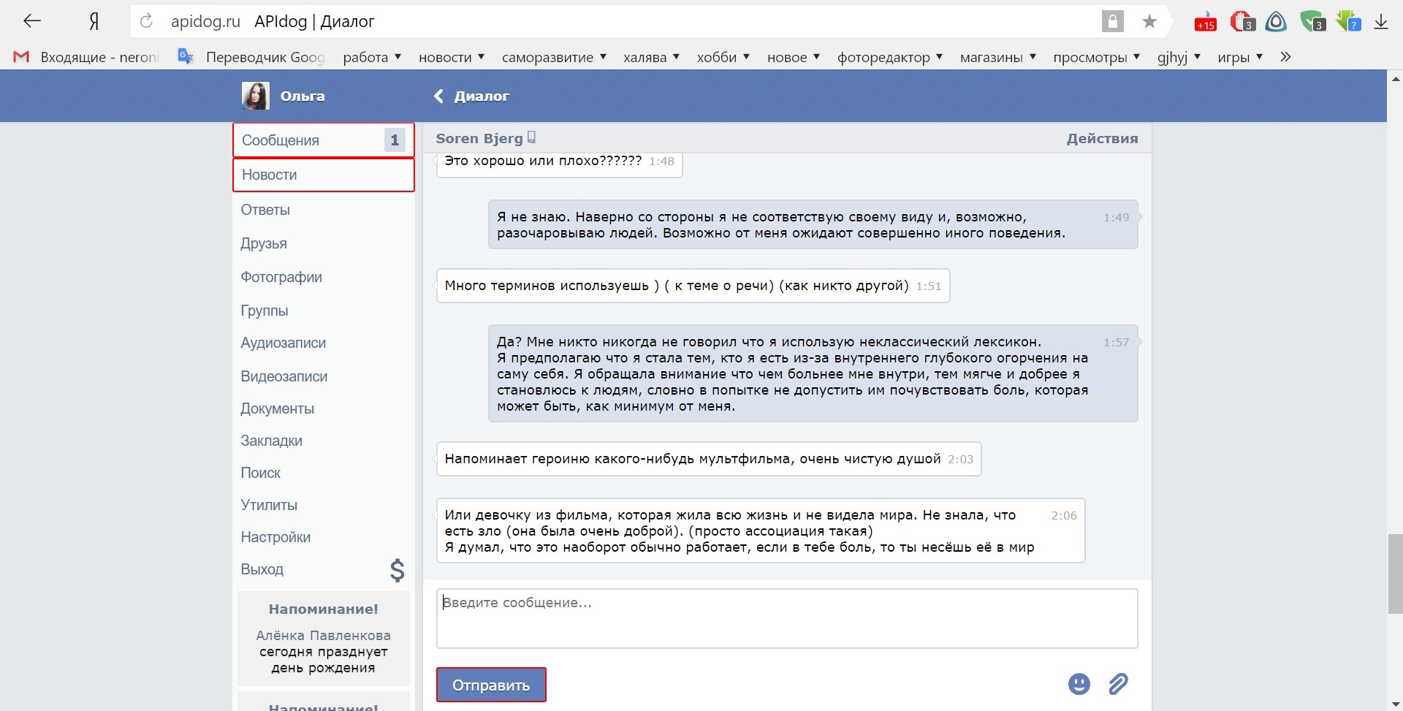
Task: Expand the работа bookmarks folder
Action: tap(372, 57)
